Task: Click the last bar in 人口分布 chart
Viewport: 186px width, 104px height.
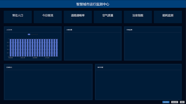Action: (x=57, y=48)
